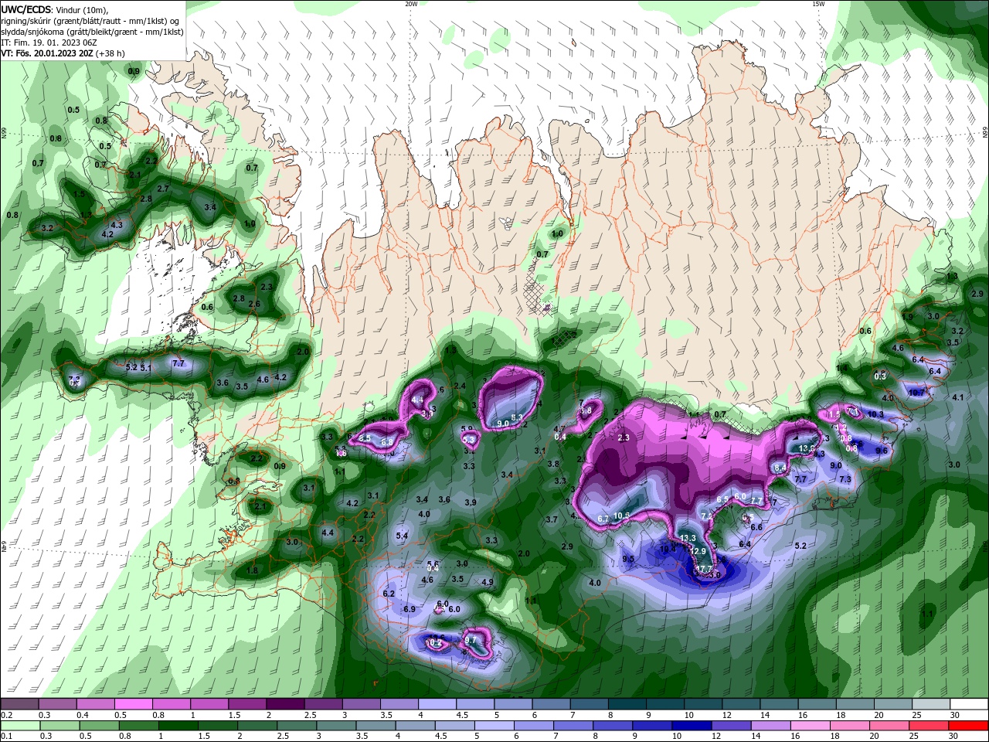The width and height of the screenshot is (989, 742).
Task: Click upper legend swatch between 0.5 and 0.8
Action: (x=133, y=704)
